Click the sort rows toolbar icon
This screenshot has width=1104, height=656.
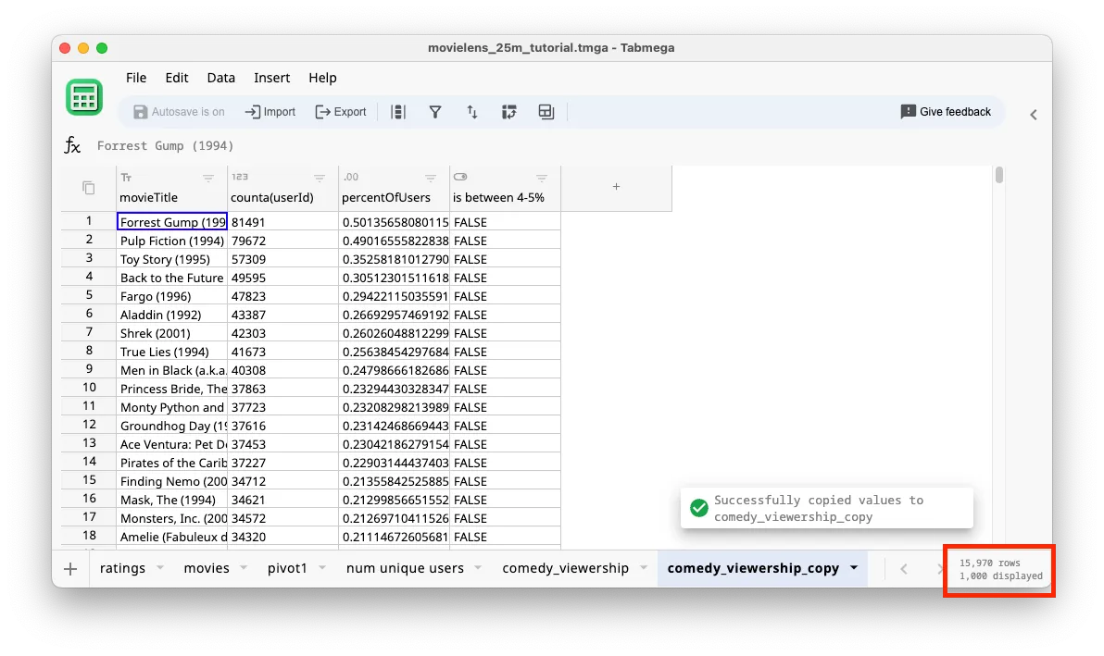pyautogui.click(x=472, y=112)
